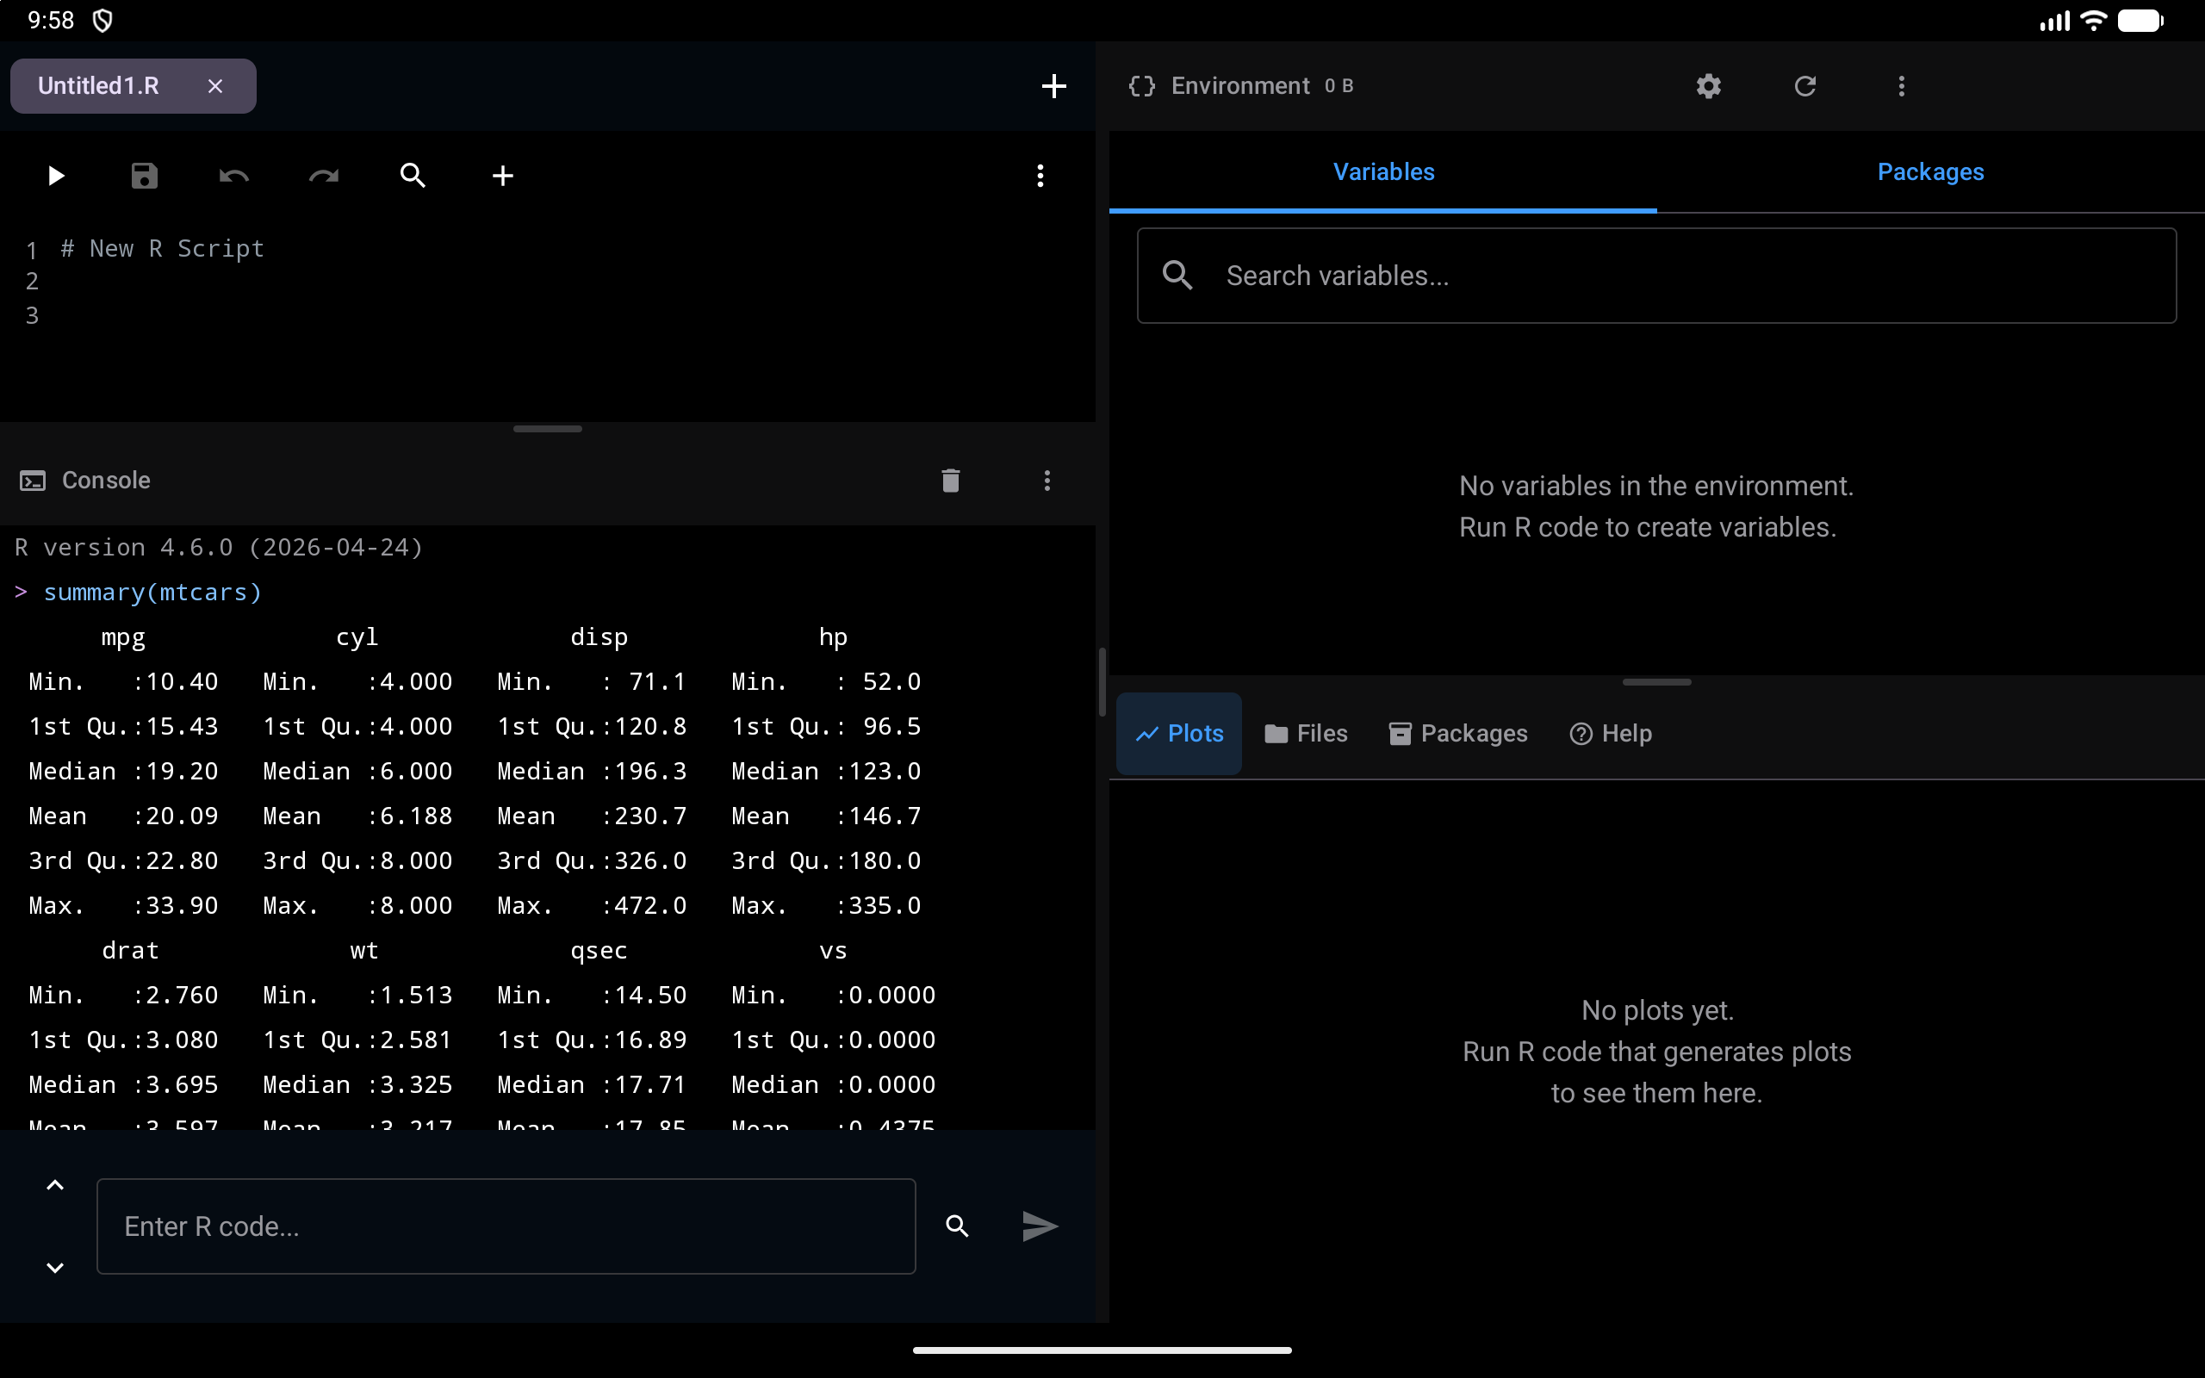The image size is (2205, 1378).
Task: Undo the last editor change
Action: [234, 176]
